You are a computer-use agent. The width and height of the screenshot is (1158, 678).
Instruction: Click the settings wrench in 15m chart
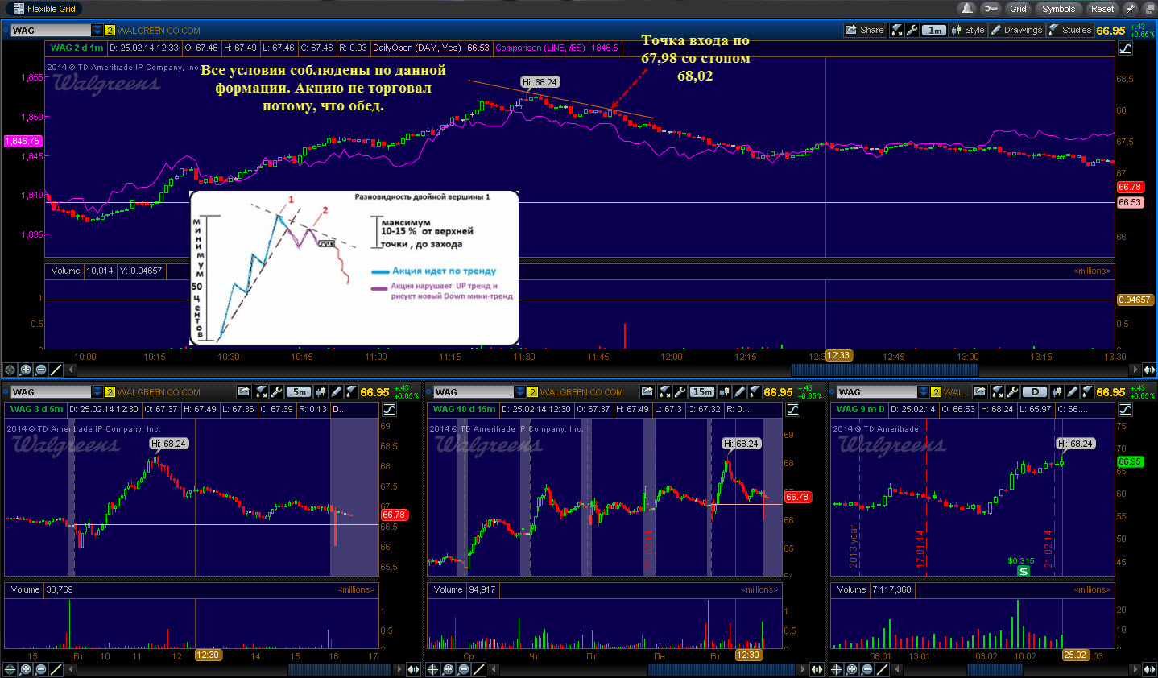pyautogui.click(x=680, y=391)
